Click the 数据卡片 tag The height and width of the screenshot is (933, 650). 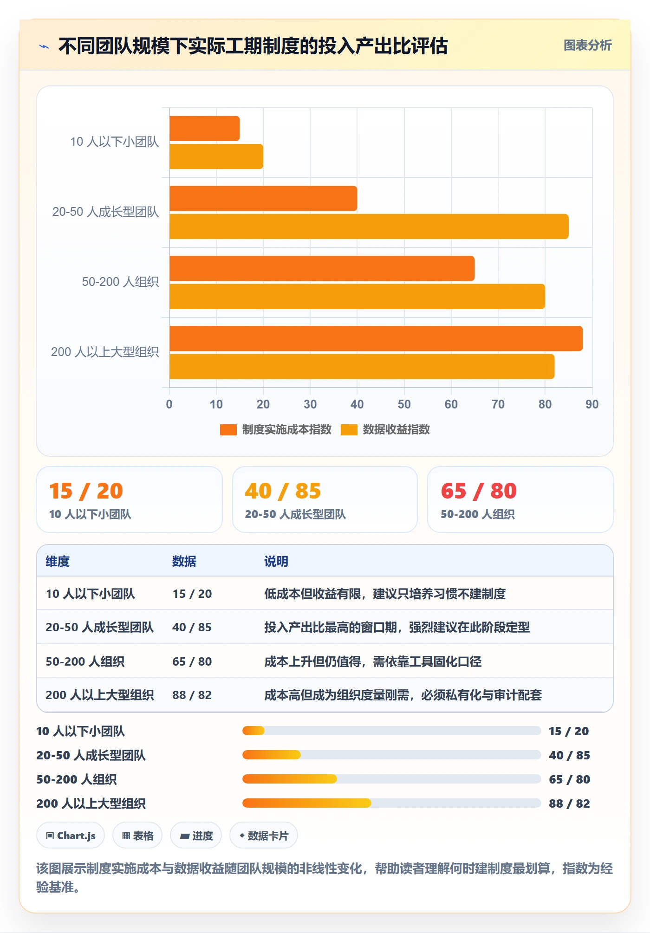pyautogui.click(x=264, y=836)
